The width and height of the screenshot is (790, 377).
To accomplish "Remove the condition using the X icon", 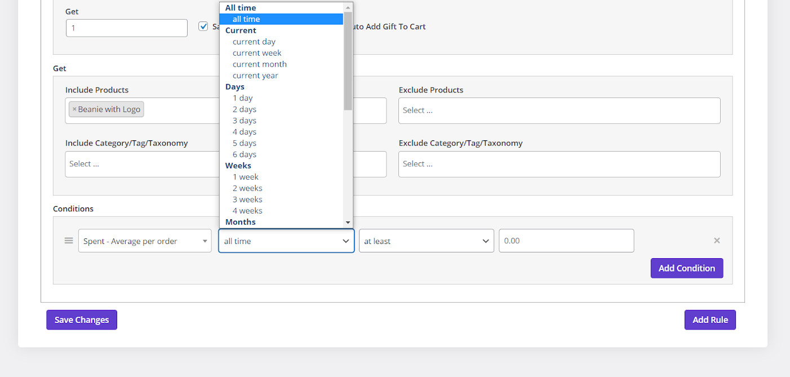I will (717, 241).
